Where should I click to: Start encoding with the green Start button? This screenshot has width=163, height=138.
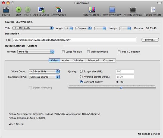click(18, 10)
